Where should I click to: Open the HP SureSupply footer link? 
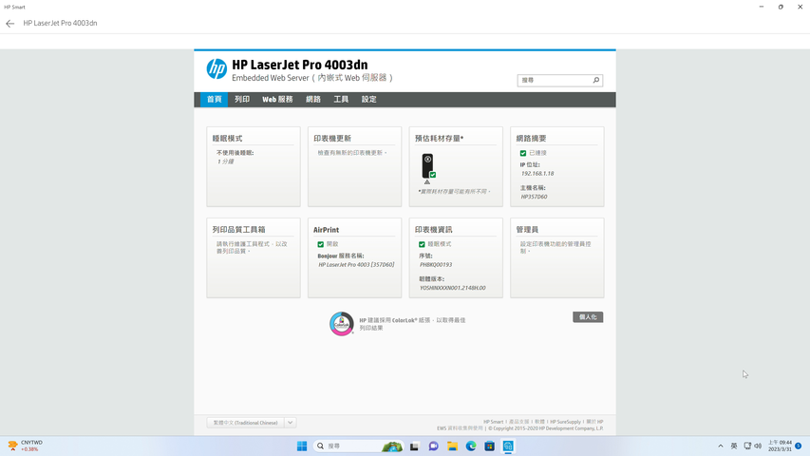click(565, 422)
